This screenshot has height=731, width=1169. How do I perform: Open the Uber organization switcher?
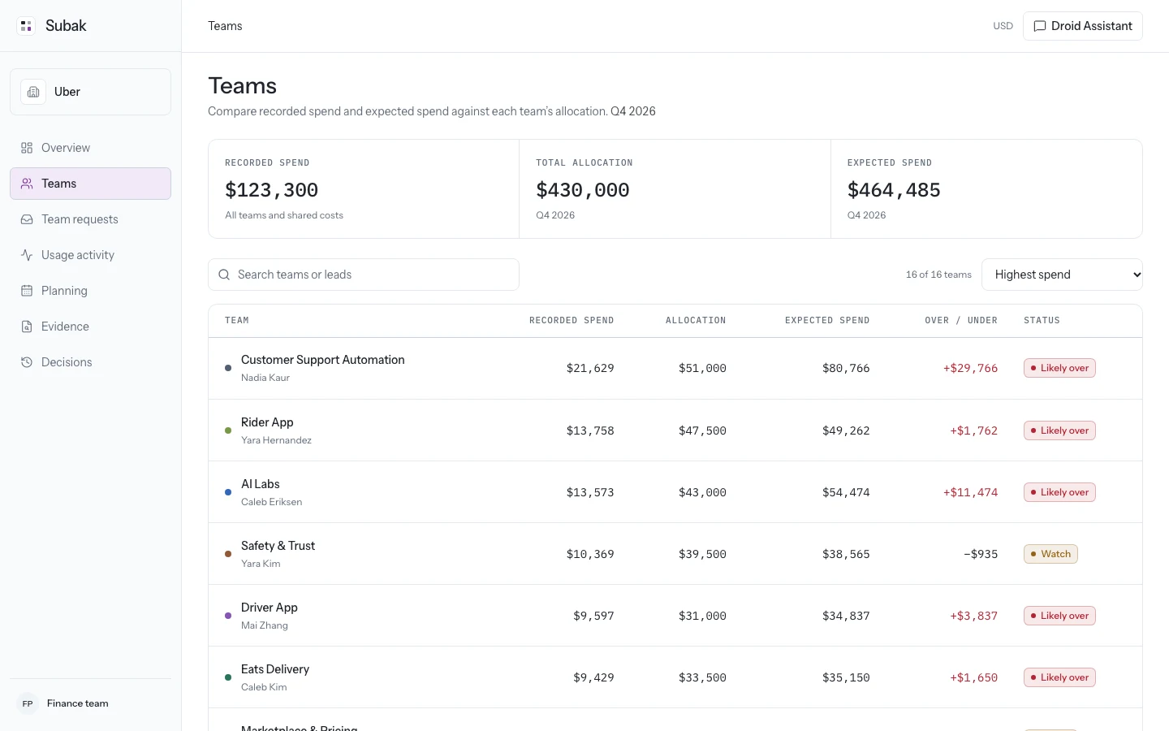pos(90,92)
